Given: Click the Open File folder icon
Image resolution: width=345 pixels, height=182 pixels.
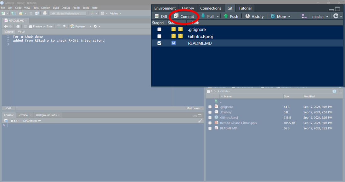Looking at the screenshot, I should tap(21, 13).
